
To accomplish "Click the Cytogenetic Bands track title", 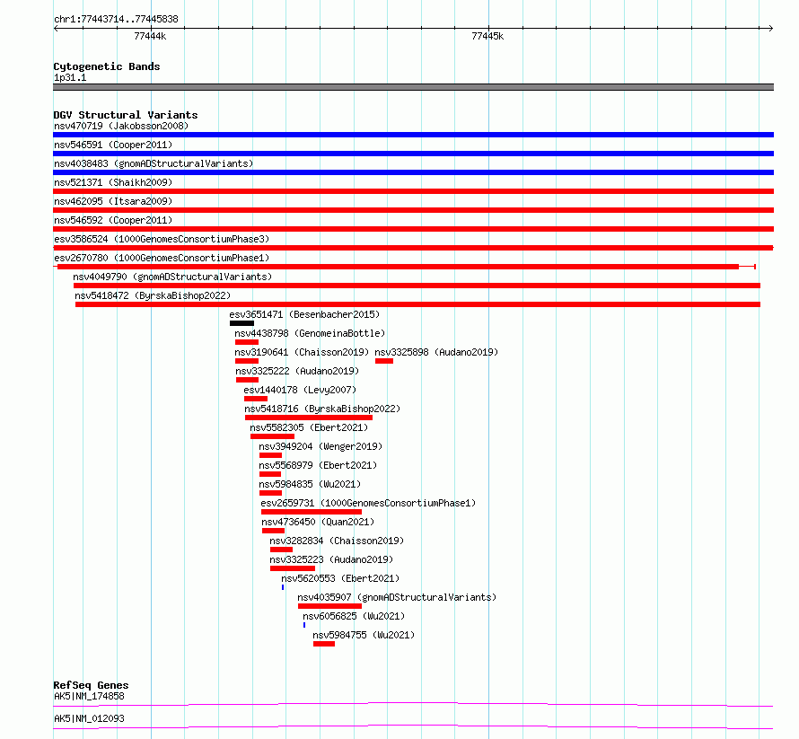I will pos(107,66).
